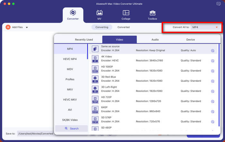Switch to the Audio format tab
Viewport: 225px width, 142px height.
(x=155, y=39)
